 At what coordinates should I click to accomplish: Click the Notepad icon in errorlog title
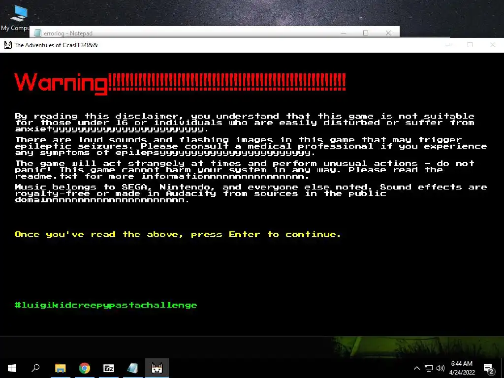(x=37, y=33)
